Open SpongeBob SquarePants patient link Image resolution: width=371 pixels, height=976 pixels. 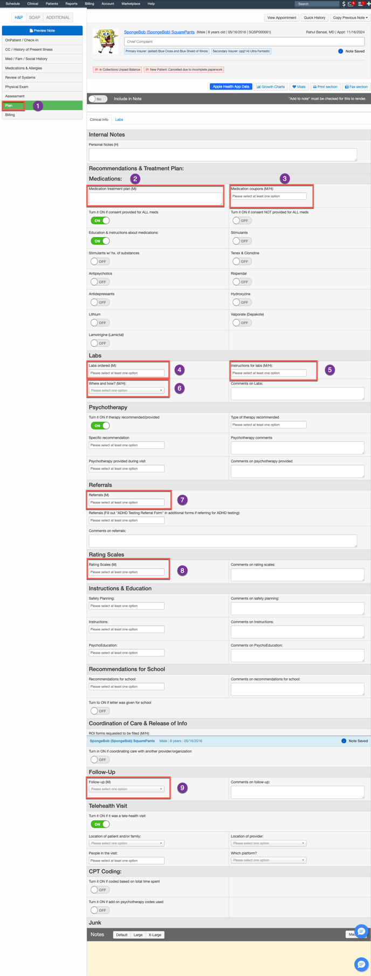tap(159, 32)
